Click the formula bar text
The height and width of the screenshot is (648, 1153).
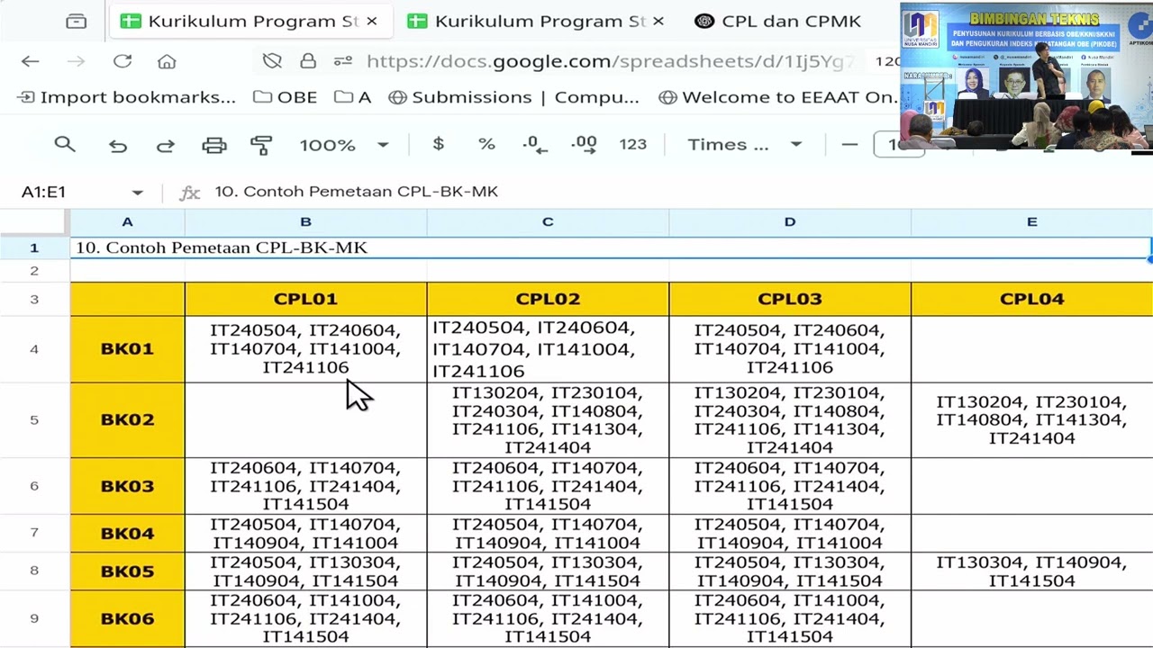(356, 192)
